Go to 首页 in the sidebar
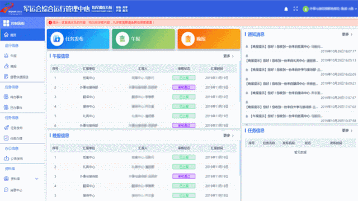Screen dimensions: 358x201 pos(22,35)
